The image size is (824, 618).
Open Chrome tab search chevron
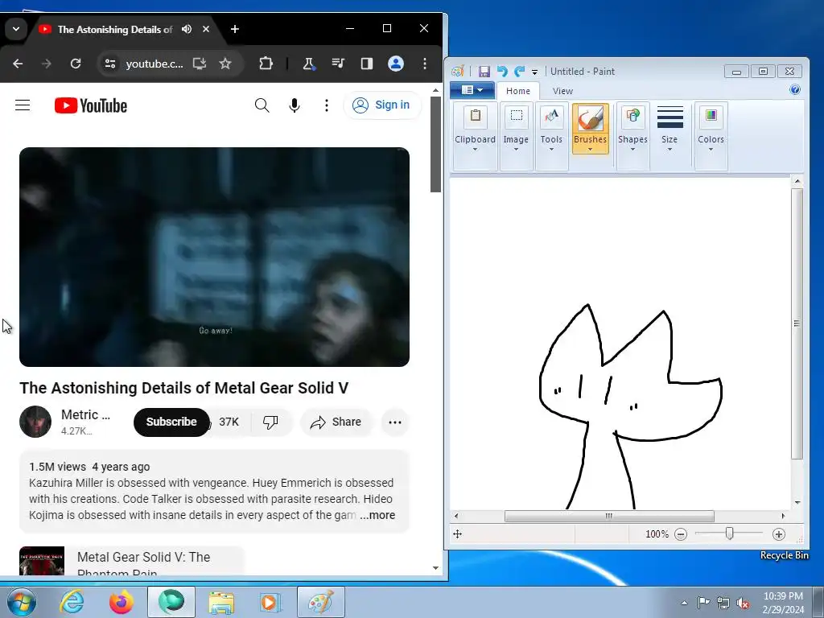[x=16, y=29]
